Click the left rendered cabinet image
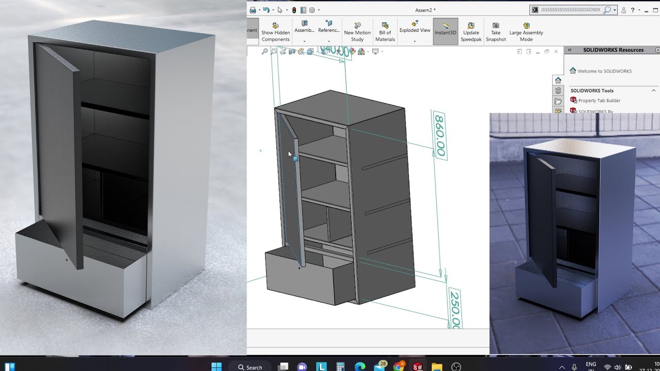Screen dimensions: 660x371 click(x=123, y=178)
